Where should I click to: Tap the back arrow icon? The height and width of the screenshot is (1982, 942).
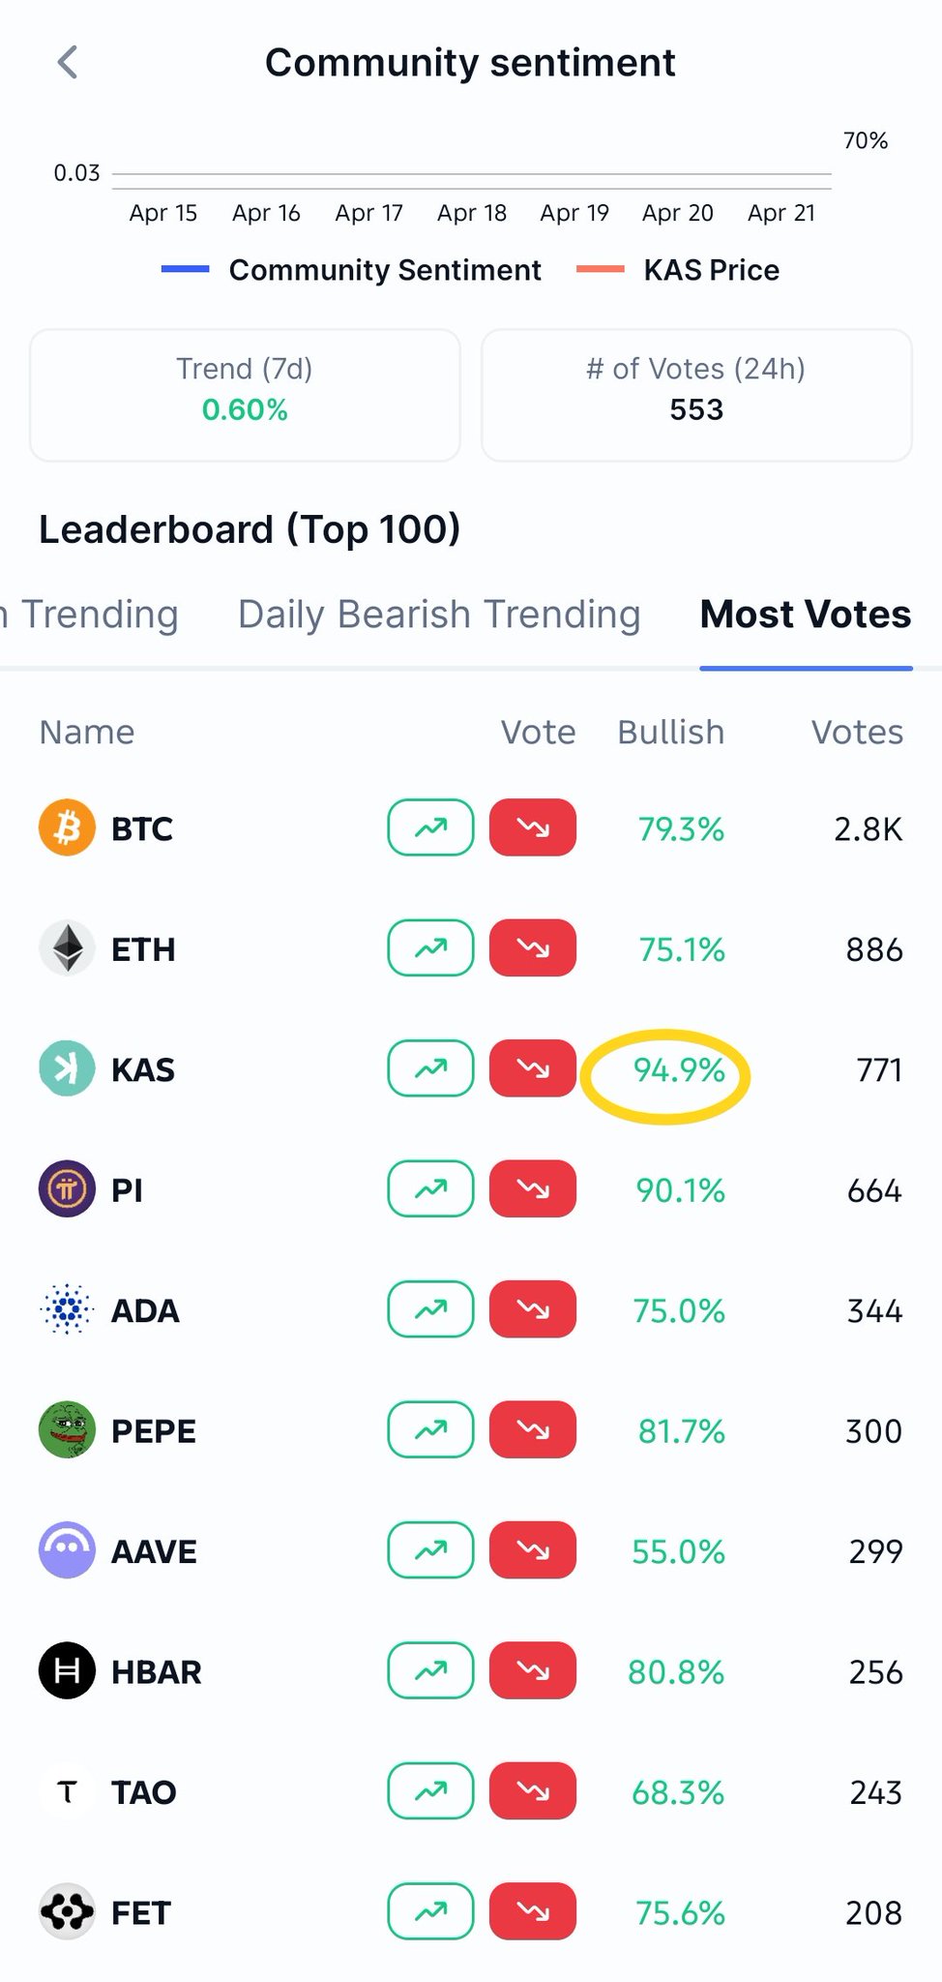coord(67,63)
